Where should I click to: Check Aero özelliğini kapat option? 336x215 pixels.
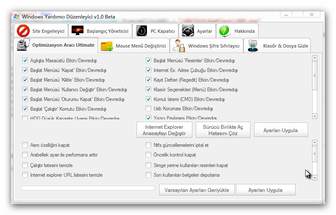pyautogui.click(x=25, y=145)
